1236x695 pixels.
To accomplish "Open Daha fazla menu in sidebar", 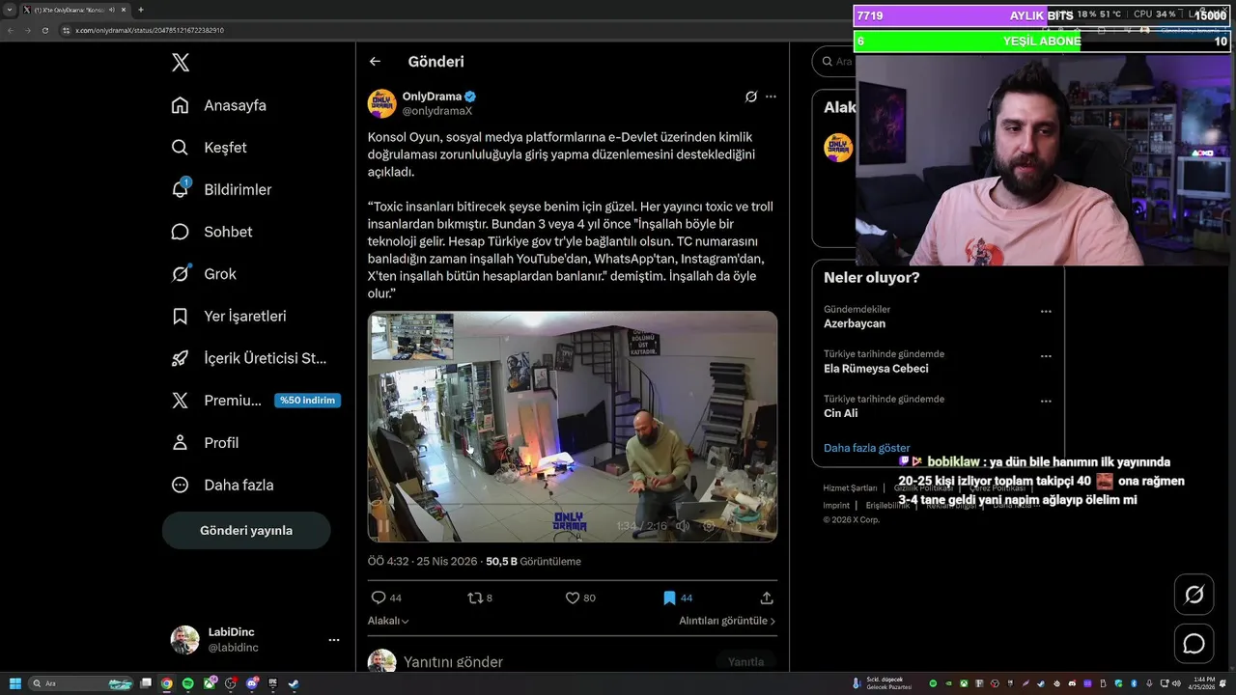I will [x=222, y=486].
